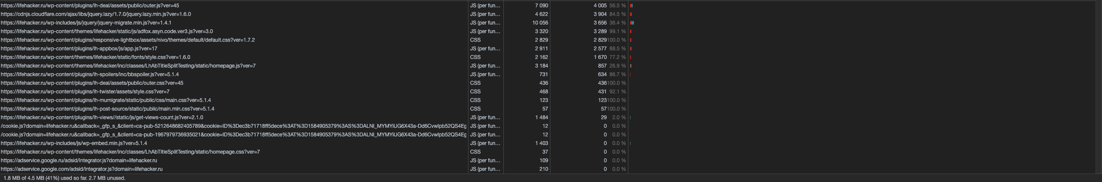
Task: Select cookie.js entry with ca-pub-1967979736935021
Action: click(x=233, y=135)
